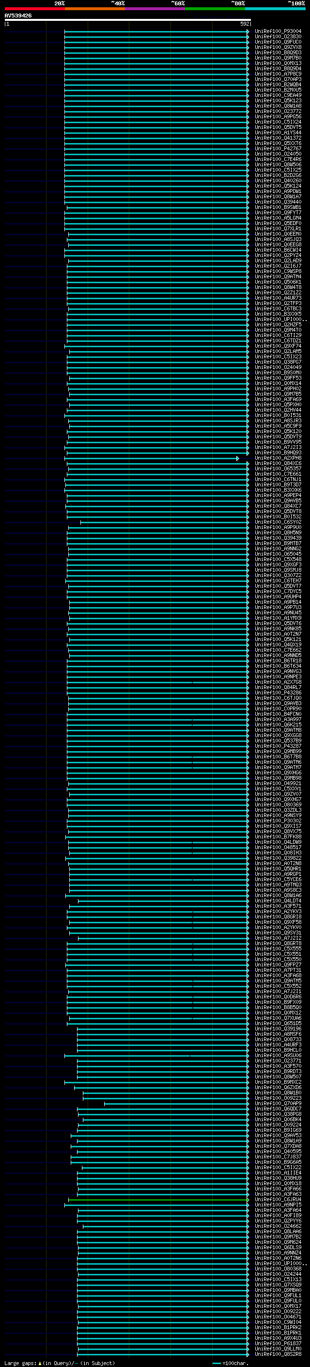Click the alignment bar for UniRef100_C6SY02
This screenshot has height=1367, width=310.
(x=164, y=522)
